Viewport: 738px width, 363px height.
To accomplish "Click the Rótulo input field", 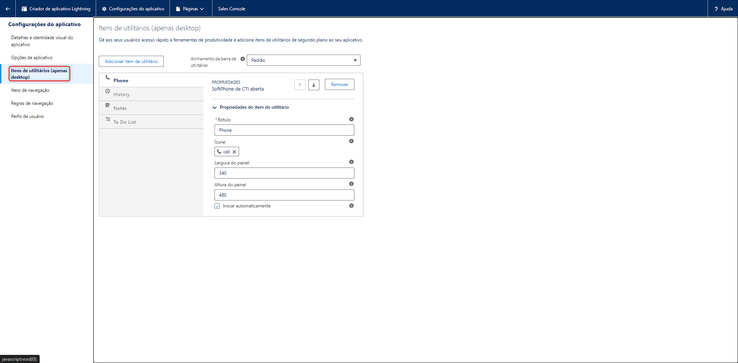I will coord(284,130).
